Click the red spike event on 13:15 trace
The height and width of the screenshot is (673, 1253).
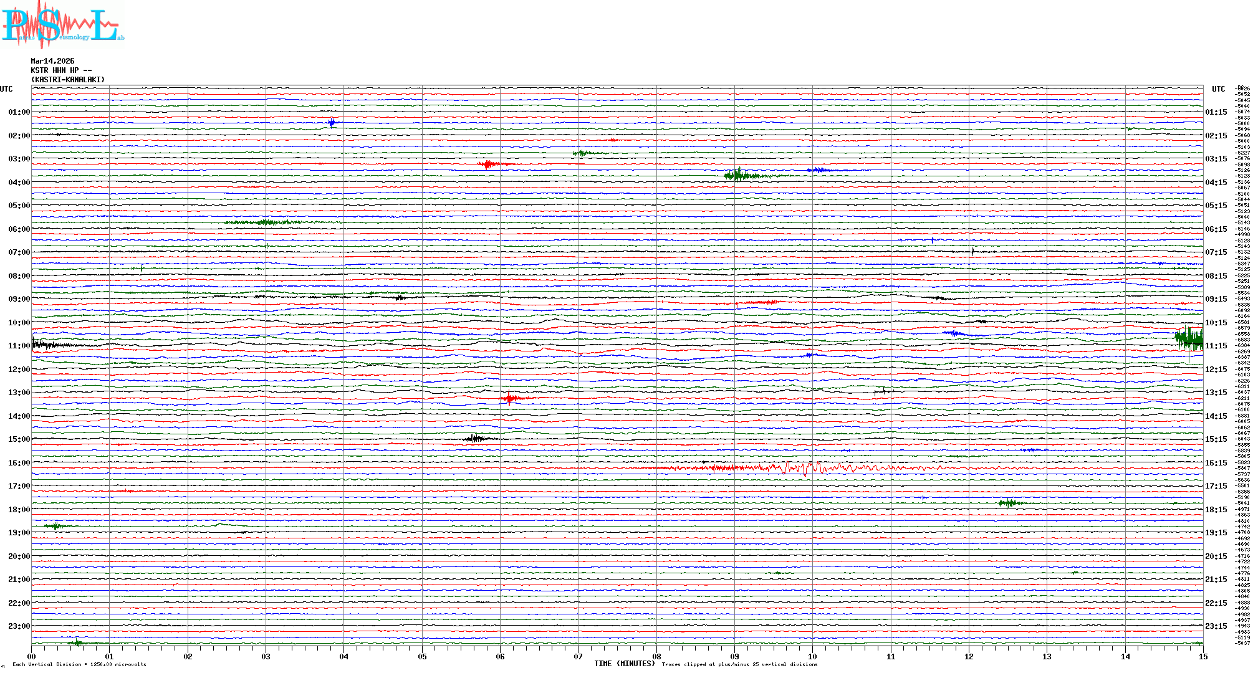coord(509,398)
